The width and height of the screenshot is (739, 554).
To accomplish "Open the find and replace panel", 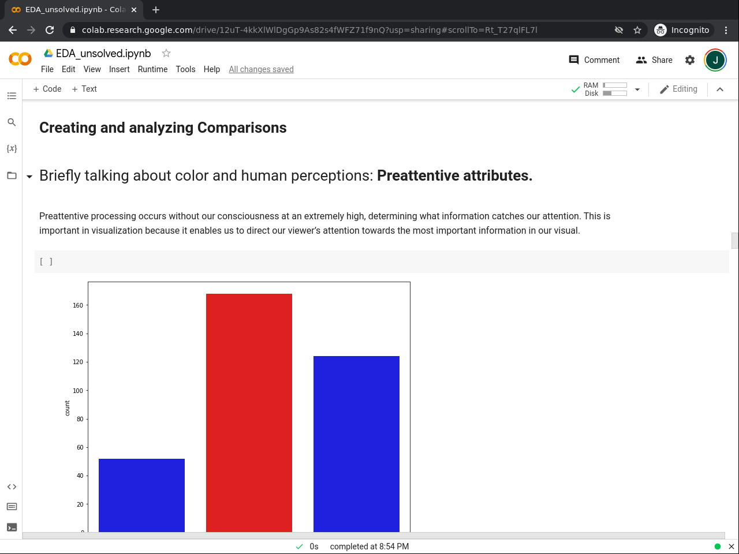I will 12,122.
